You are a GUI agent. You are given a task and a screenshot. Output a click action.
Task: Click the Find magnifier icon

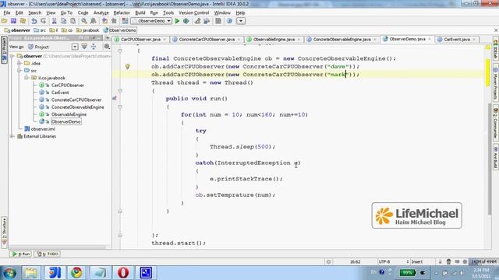84,21
